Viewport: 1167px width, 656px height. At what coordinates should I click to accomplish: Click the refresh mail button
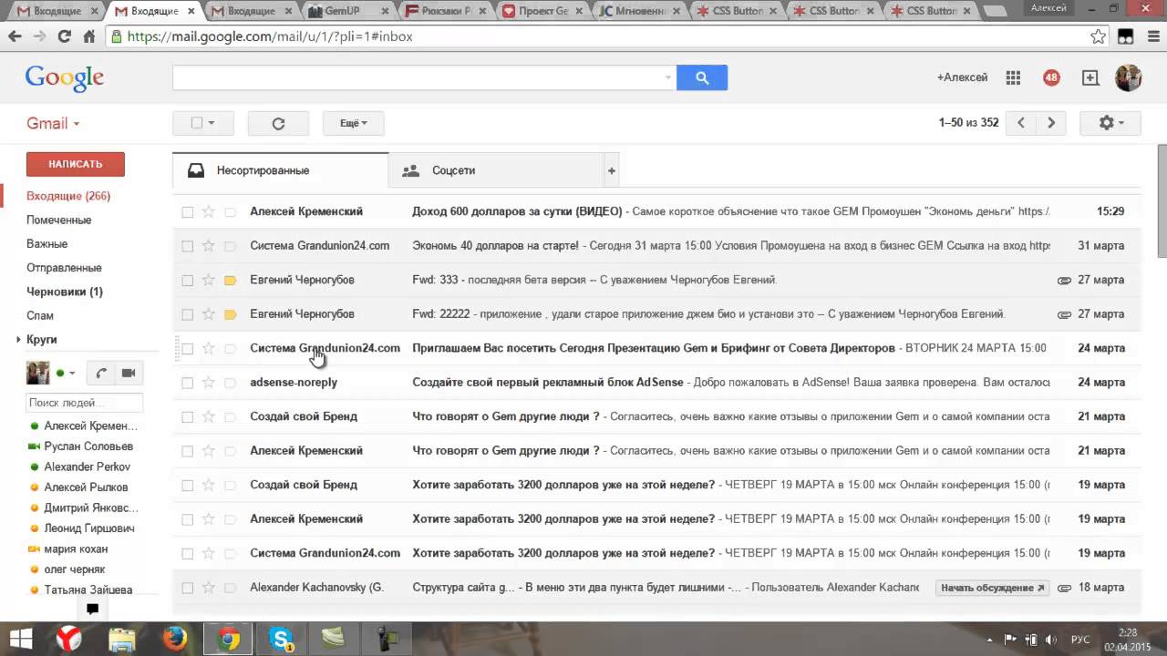(x=278, y=123)
